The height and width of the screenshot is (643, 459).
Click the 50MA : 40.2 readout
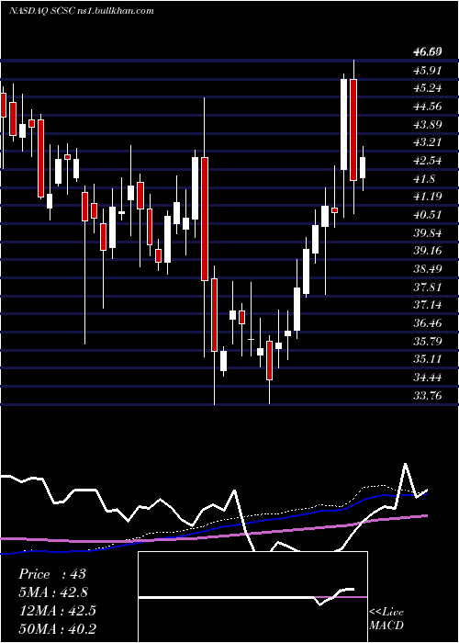pyautogui.click(x=57, y=628)
